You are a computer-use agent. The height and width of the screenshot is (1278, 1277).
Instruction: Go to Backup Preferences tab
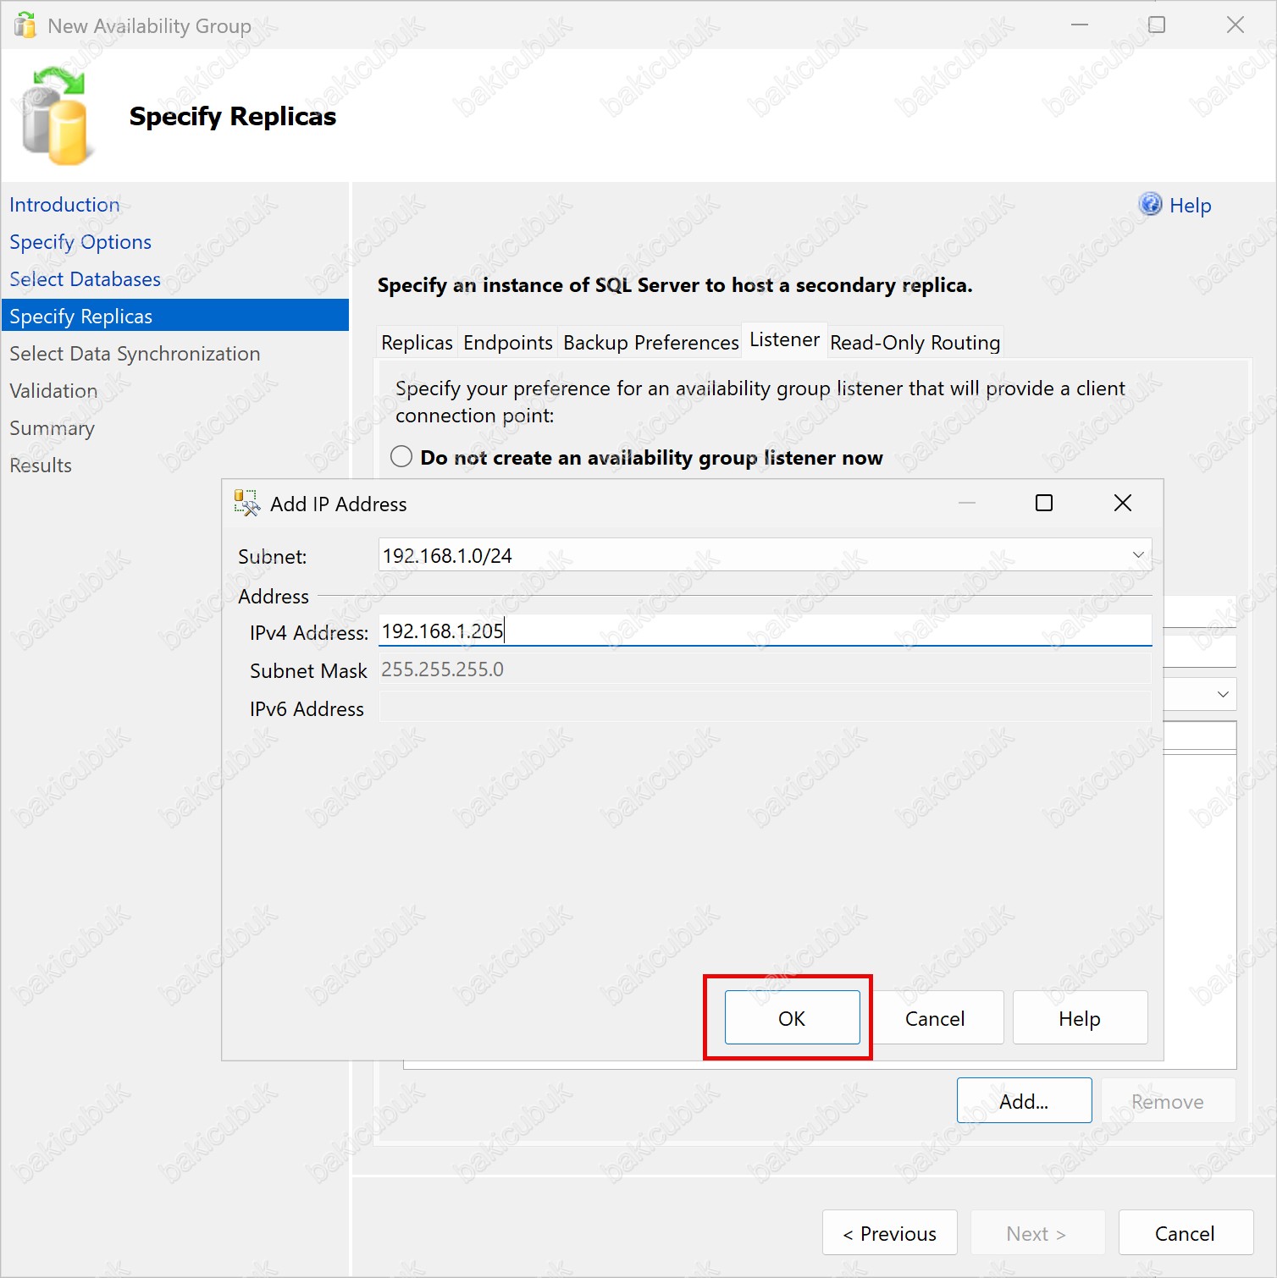point(650,343)
